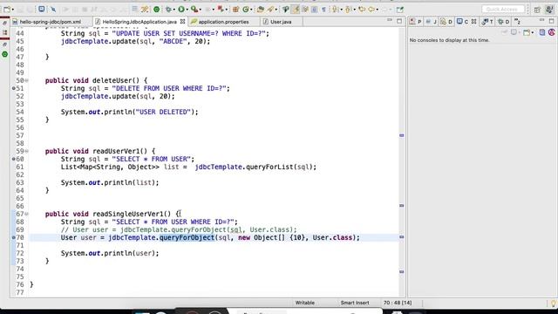Toggle Mark Occurrences highlighter button
Image resolution: width=558 pixels, height=314 pixels.
click(x=296, y=10)
